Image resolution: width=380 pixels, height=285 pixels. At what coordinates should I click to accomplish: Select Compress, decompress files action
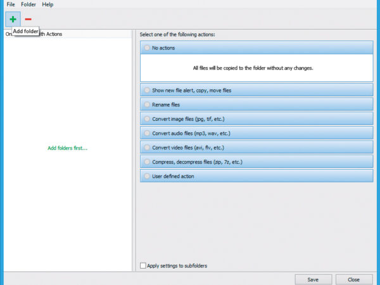coord(148,162)
